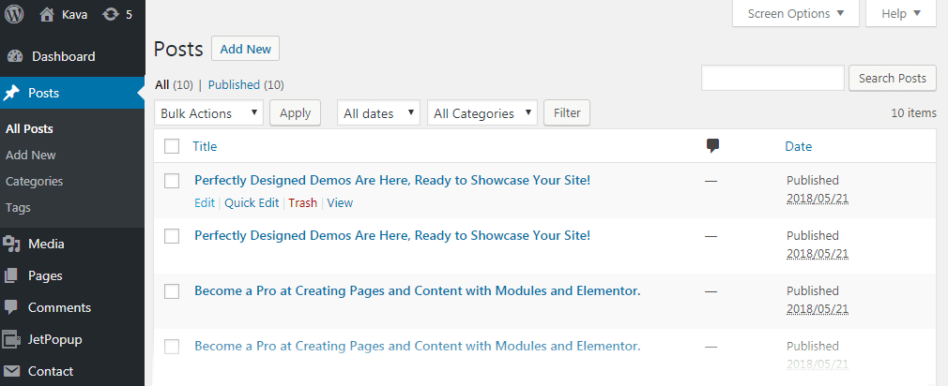Toggle the select-all checkbox in header
This screenshot has height=386, width=948.
point(172,146)
